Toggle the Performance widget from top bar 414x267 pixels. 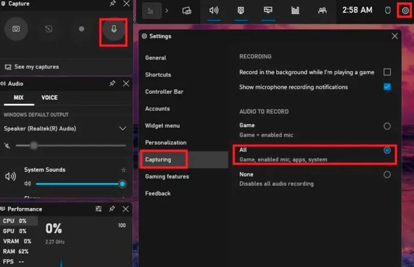point(268,11)
